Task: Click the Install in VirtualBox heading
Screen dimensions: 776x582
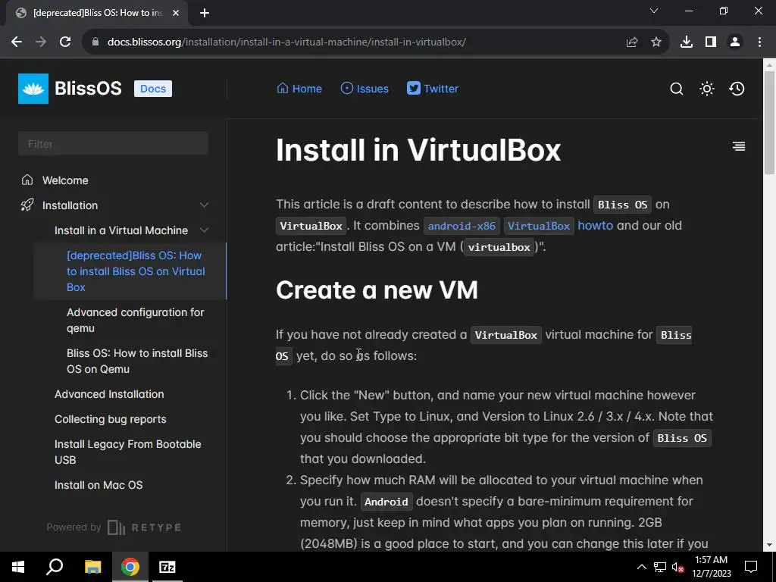Action: click(418, 149)
